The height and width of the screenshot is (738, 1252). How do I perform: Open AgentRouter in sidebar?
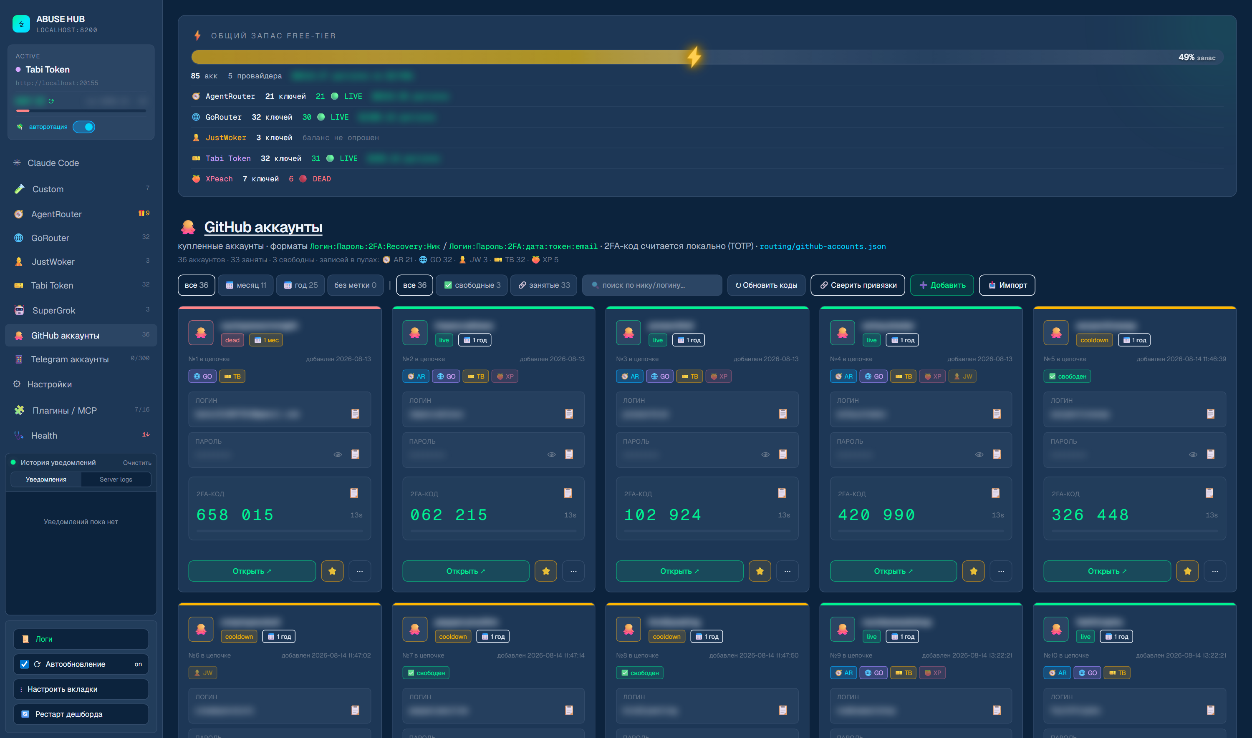tap(81, 214)
